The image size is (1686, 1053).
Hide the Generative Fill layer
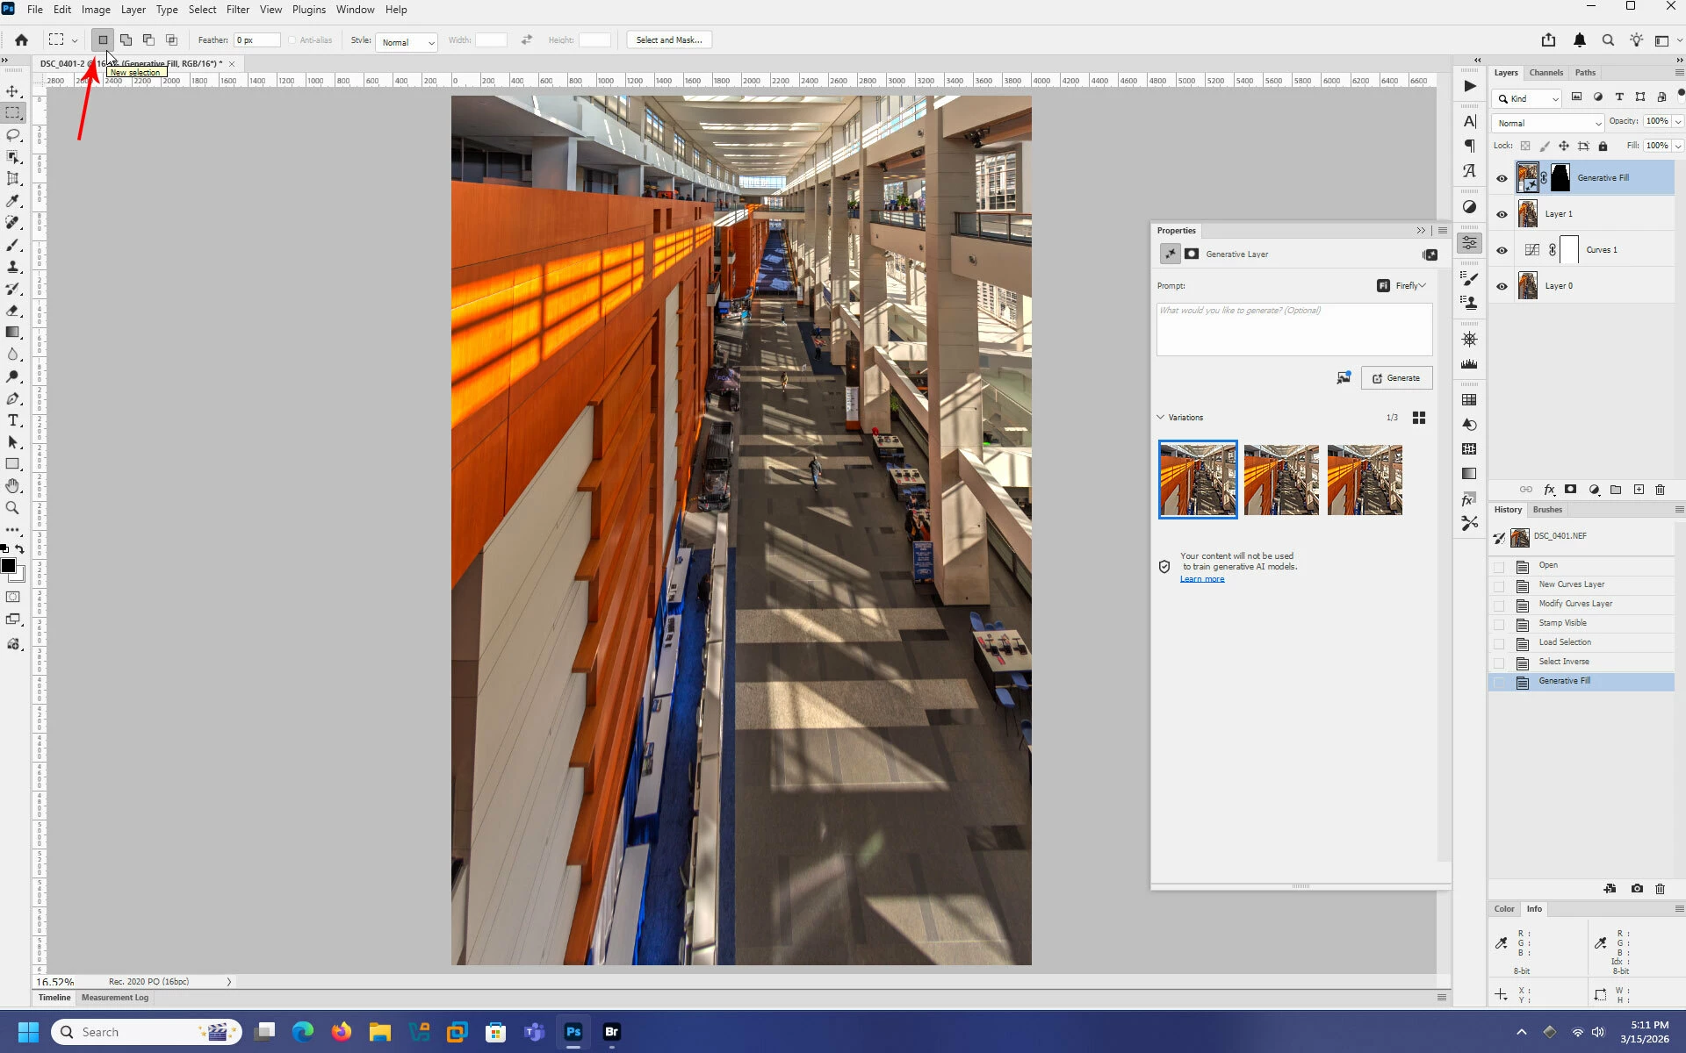(x=1502, y=178)
